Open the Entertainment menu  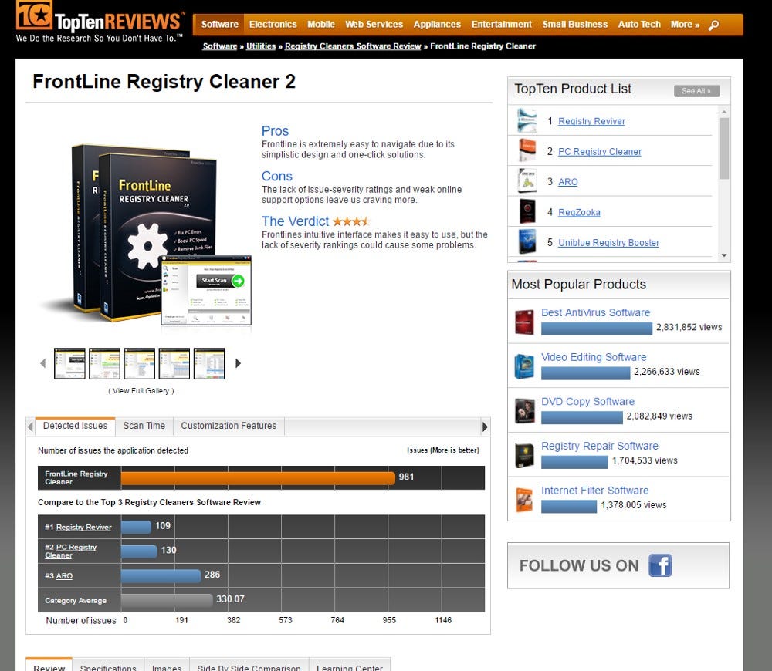(x=502, y=24)
